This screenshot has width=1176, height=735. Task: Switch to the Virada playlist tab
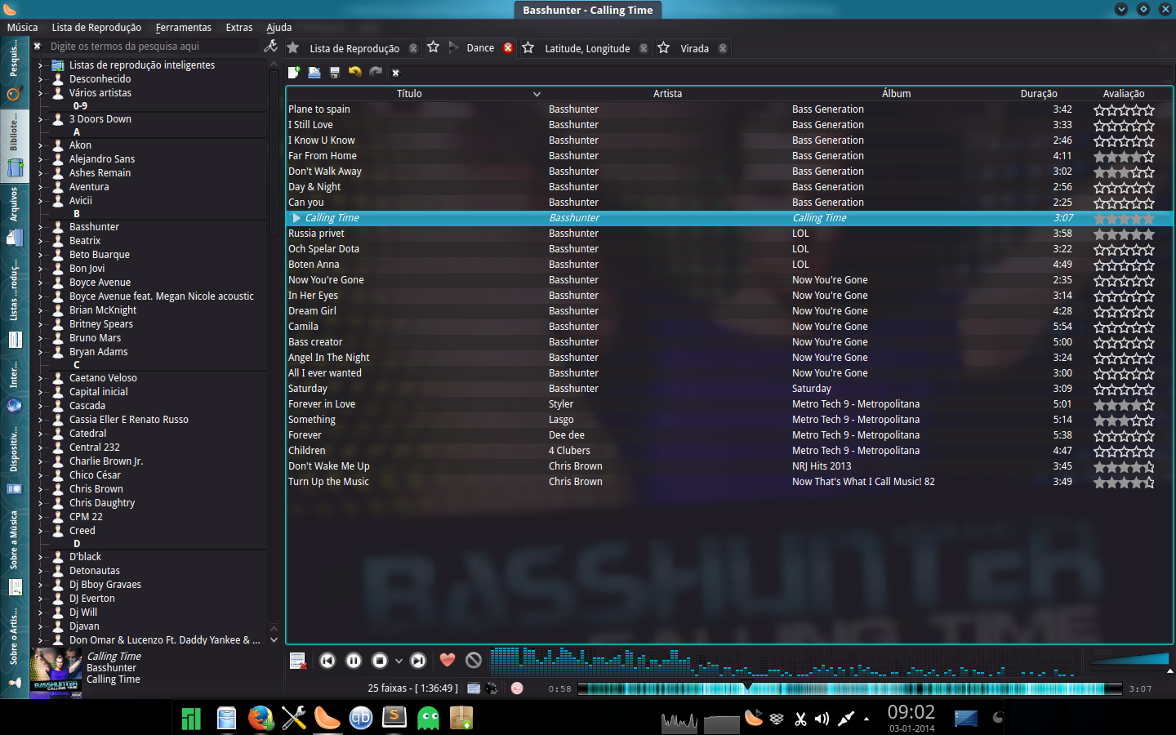(694, 48)
